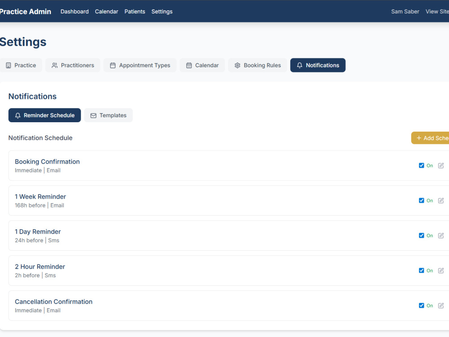Go to Patients in the top navigation

[135, 12]
